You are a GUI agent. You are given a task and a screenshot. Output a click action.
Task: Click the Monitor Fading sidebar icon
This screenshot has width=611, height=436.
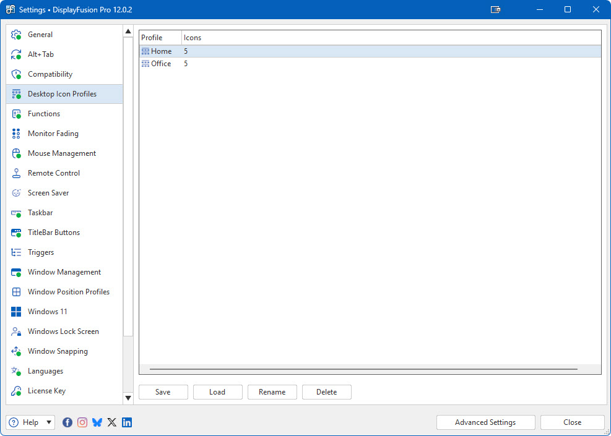point(16,134)
